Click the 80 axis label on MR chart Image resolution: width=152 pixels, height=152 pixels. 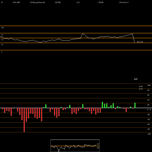pos(148,90)
